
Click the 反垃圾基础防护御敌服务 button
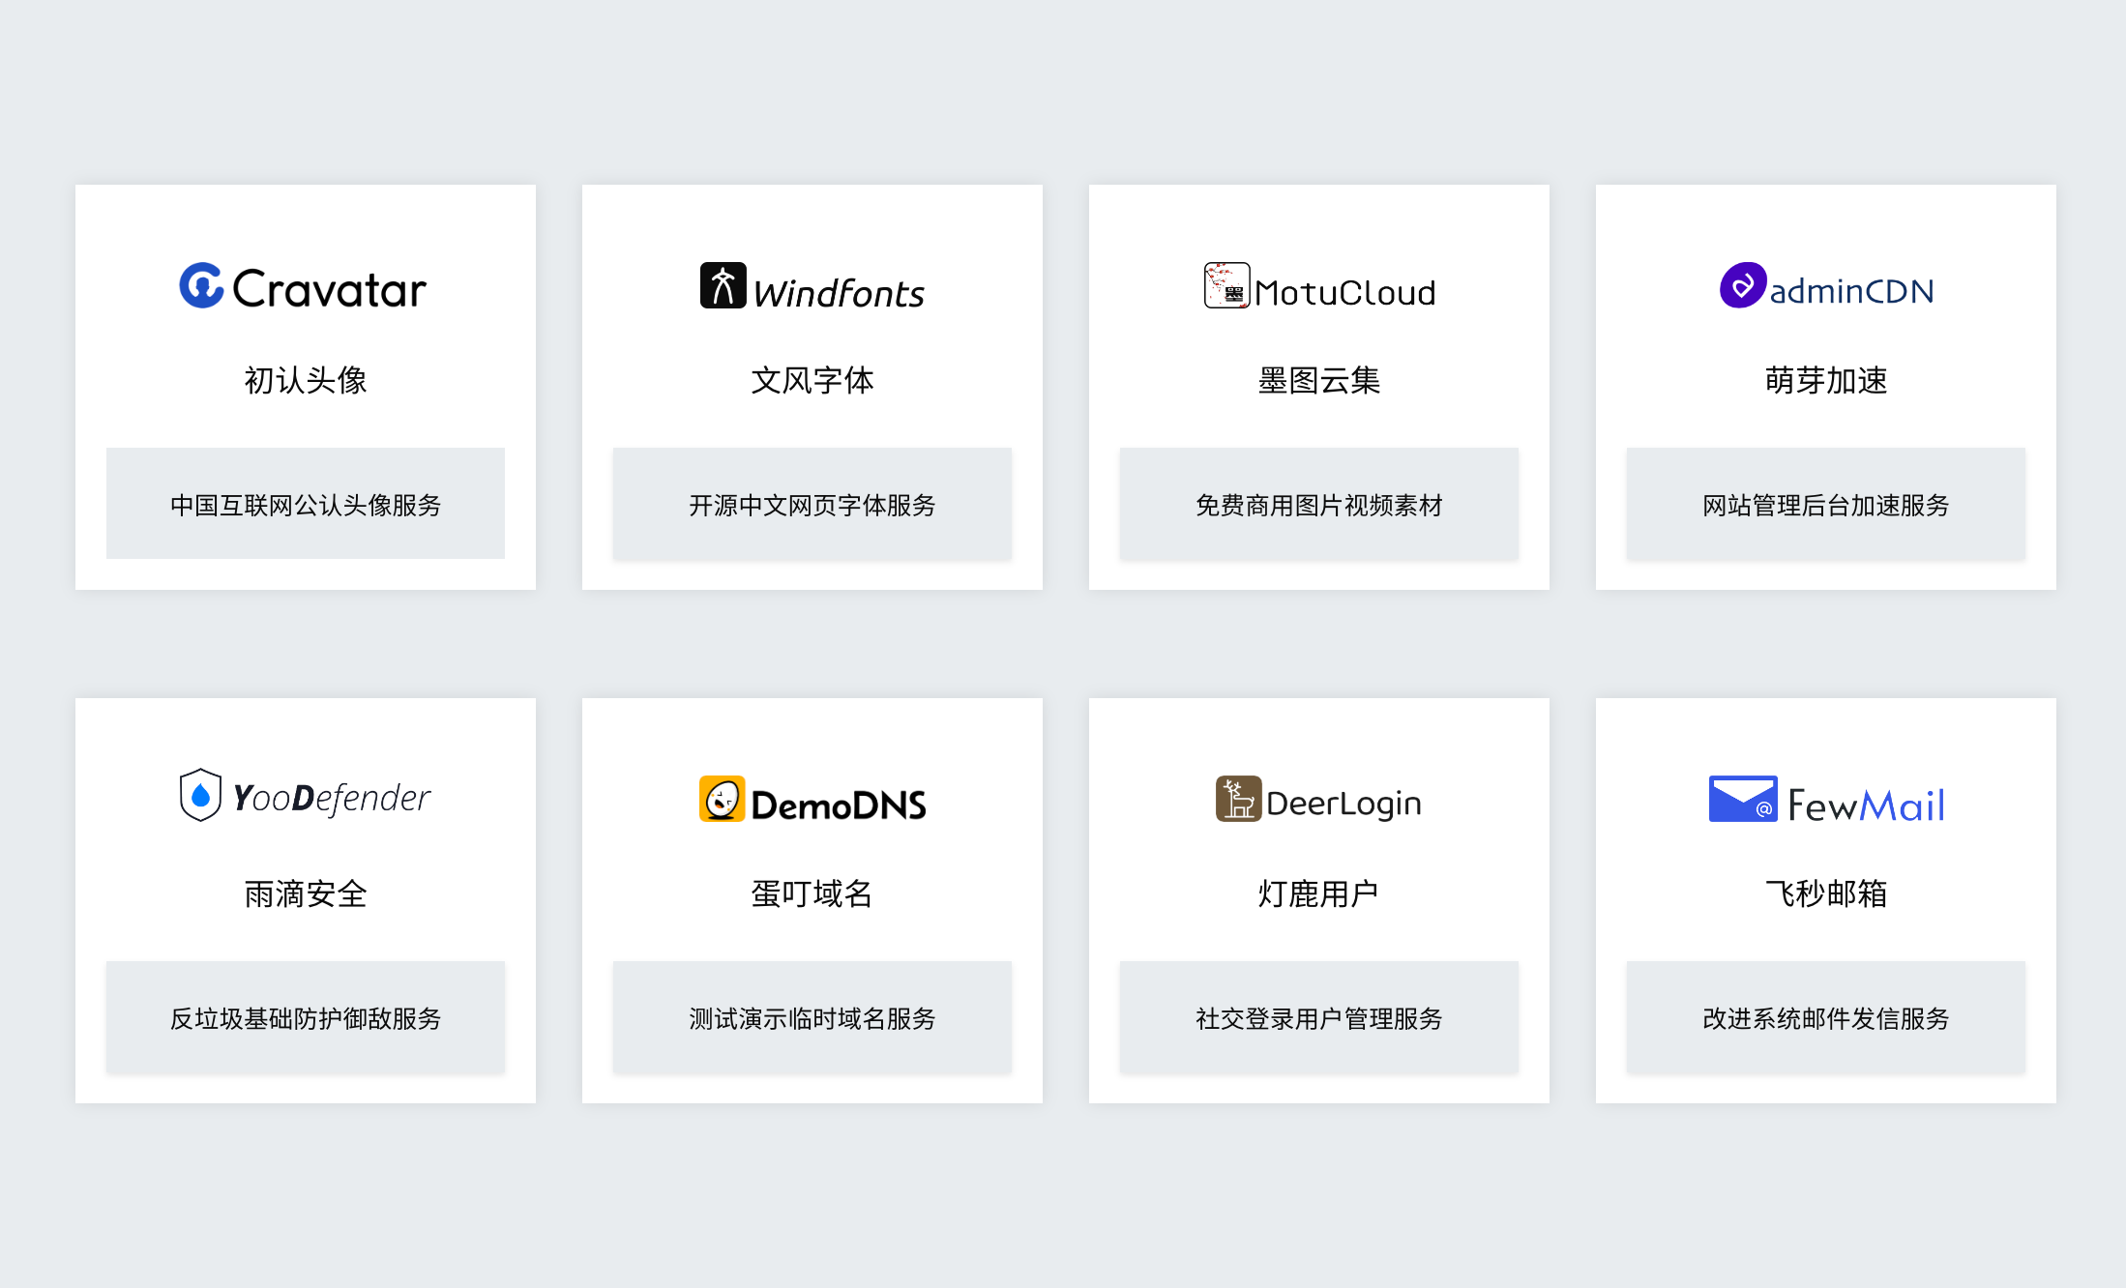[x=306, y=1016]
